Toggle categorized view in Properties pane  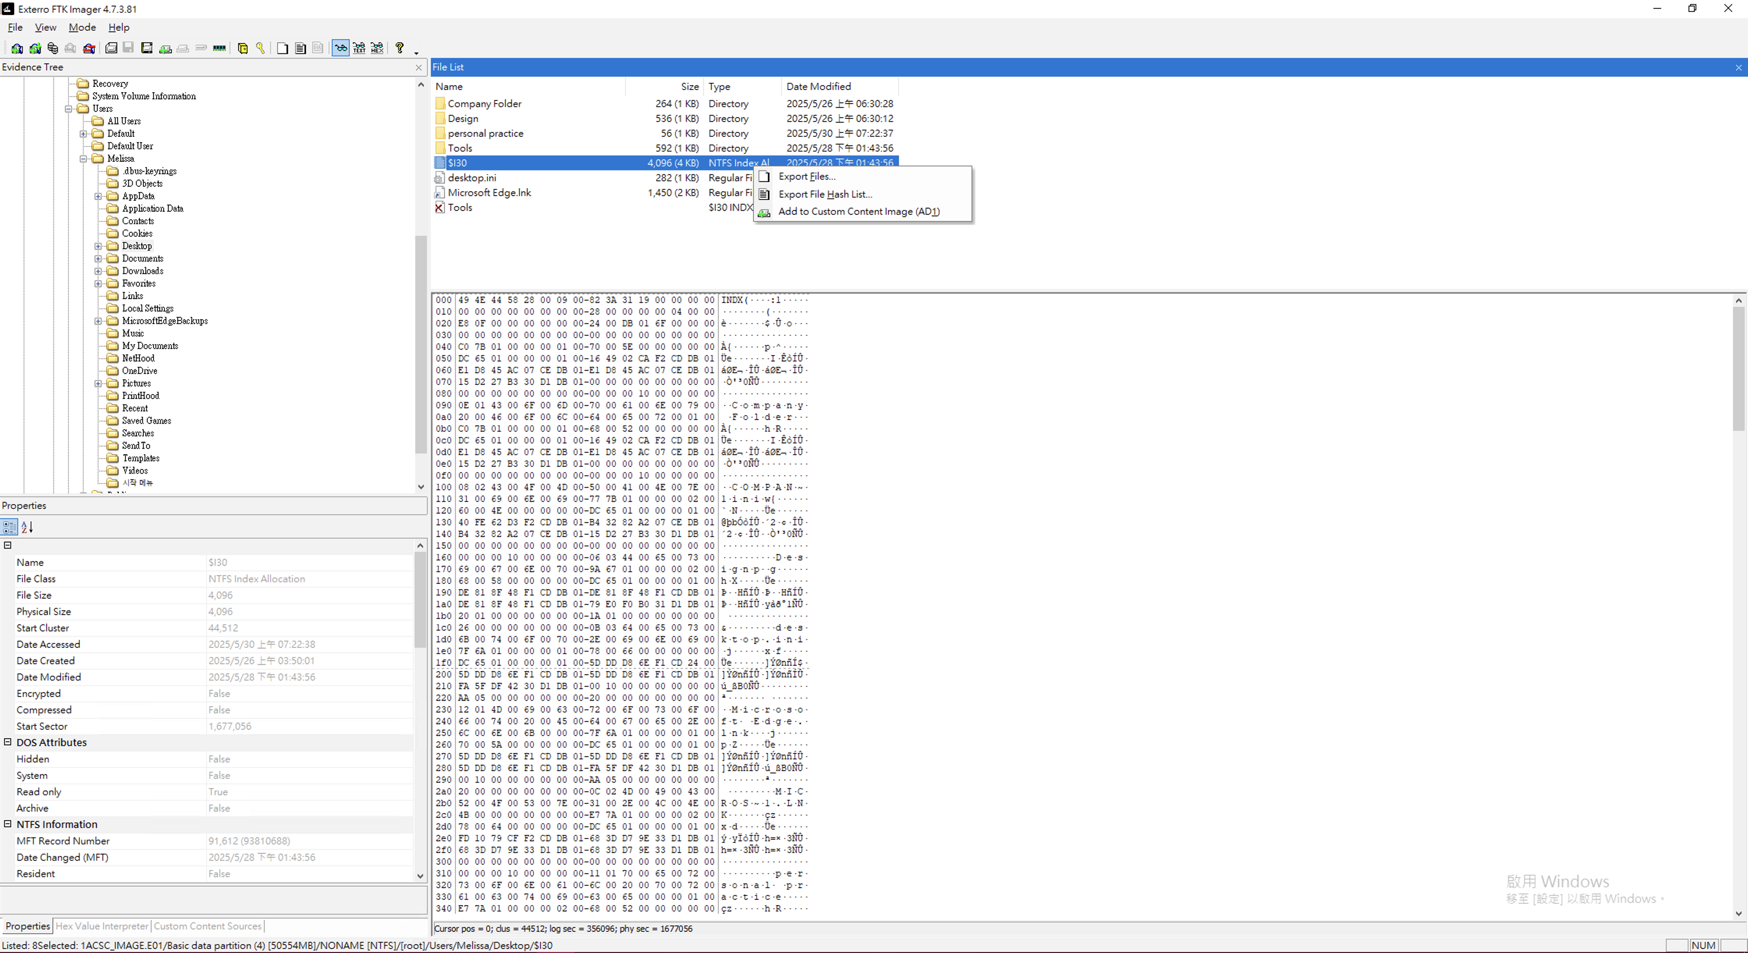9,527
